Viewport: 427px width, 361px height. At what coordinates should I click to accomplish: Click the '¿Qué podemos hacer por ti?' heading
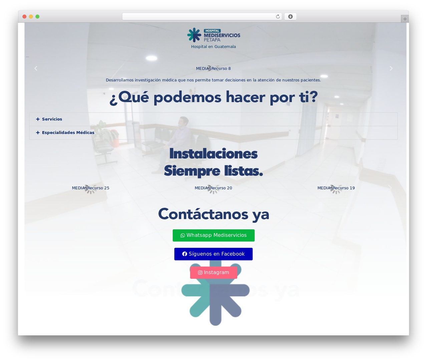pos(213,97)
